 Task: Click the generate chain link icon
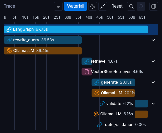[97, 82]
